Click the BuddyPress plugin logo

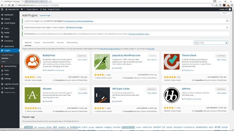tap(33, 61)
